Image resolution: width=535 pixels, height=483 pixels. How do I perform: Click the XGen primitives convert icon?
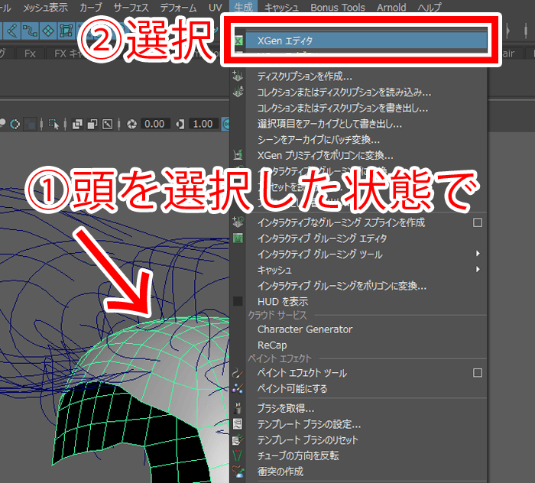[x=238, y=155]
